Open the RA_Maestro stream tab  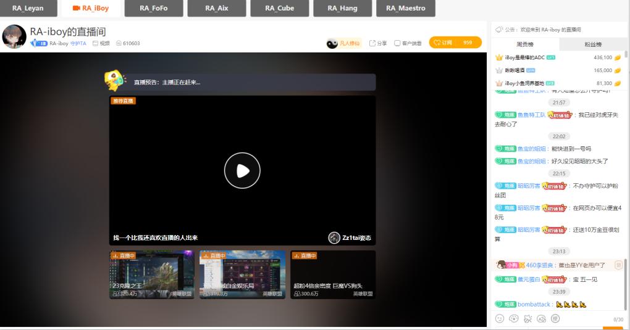[405, 8]
